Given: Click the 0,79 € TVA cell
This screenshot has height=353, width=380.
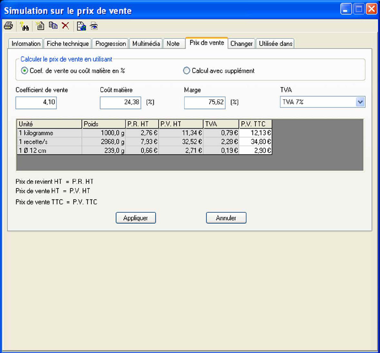Looking at the screenshot, I should 221,133.
